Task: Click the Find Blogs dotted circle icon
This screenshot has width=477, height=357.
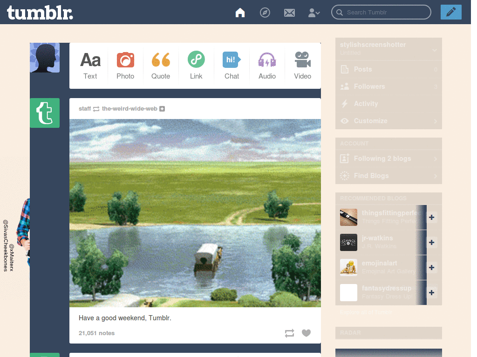Action: [x=344, y=176]
